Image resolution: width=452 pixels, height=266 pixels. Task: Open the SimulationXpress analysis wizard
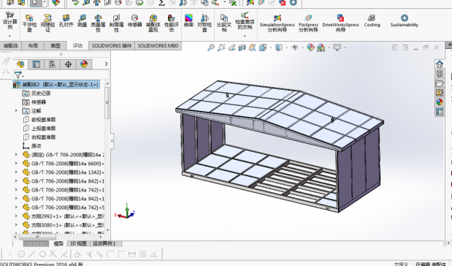pyautogui.click(x=277, y=23)
